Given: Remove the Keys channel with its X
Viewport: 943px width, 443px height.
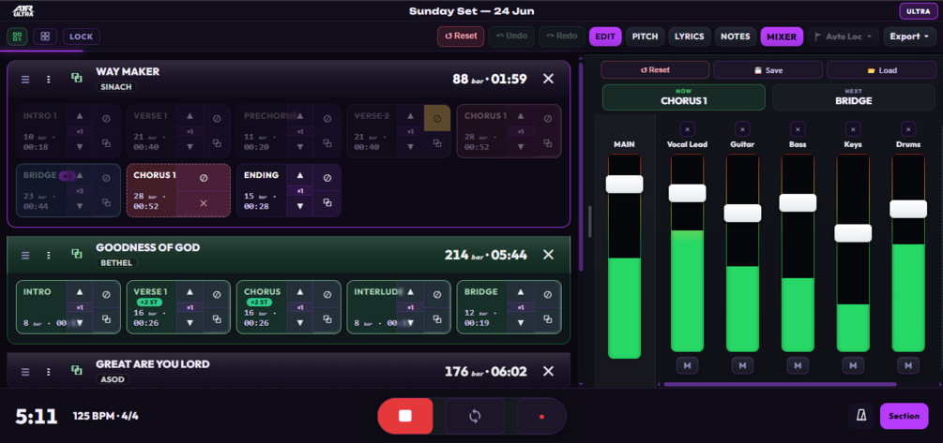Looking at the screenshot, I should [853, 128].
